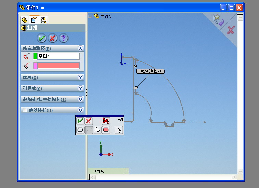Screen dimensions: 259x188
Task: Collapse the 轮廓和路径(P) section
Action: (x=80, y=48)
